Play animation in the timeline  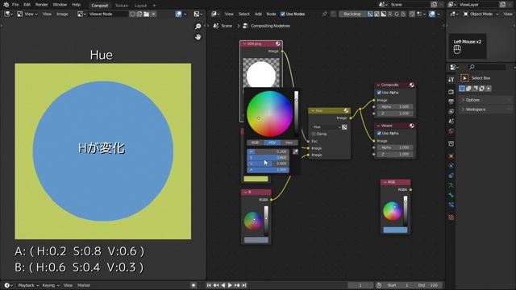(230, 285)
